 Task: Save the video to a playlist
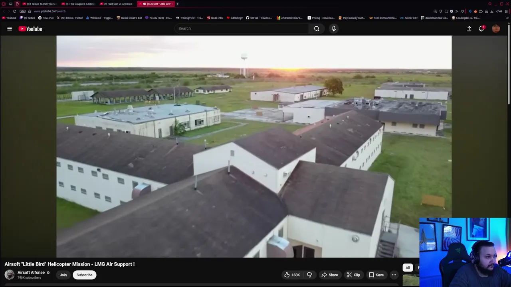376,275
